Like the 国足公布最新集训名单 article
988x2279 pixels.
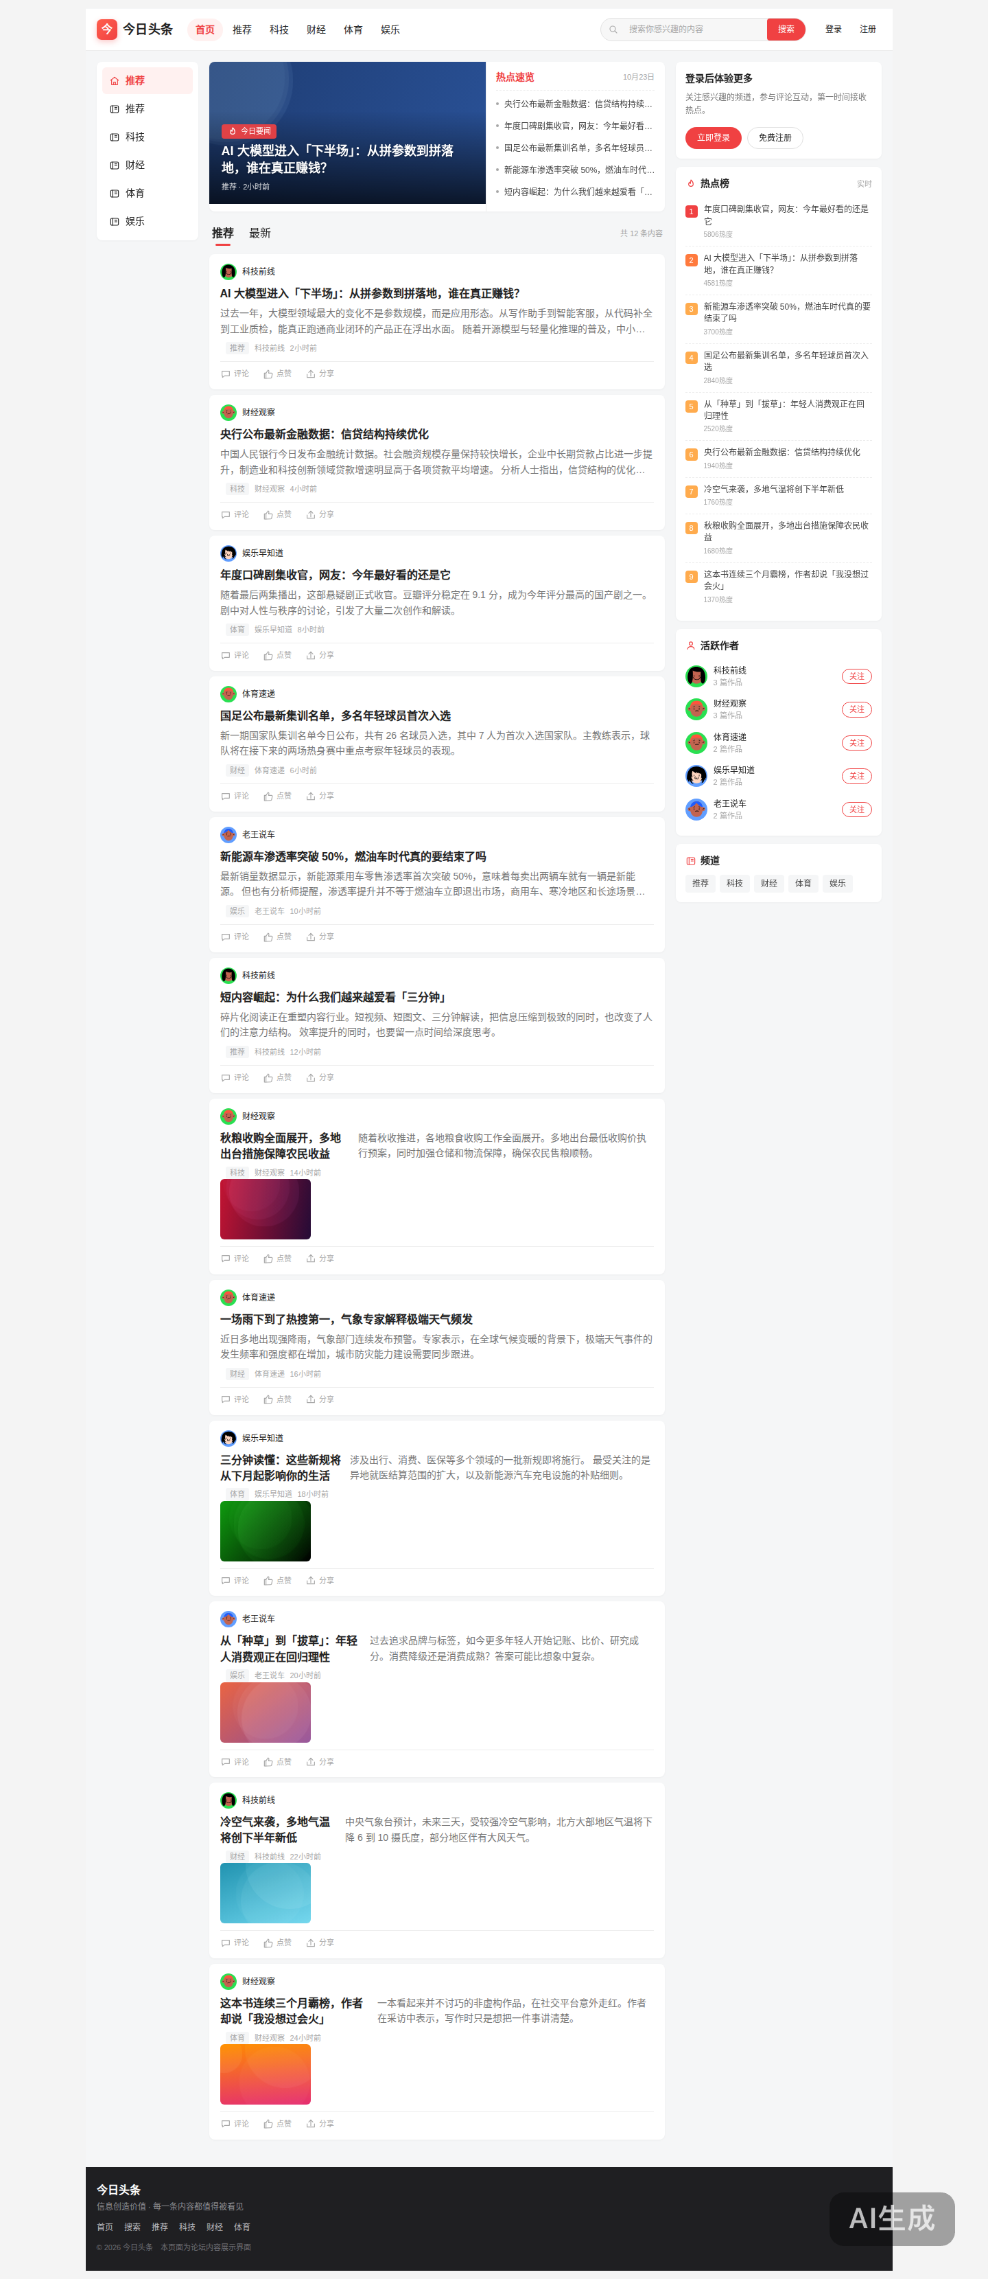click(277, 795)
